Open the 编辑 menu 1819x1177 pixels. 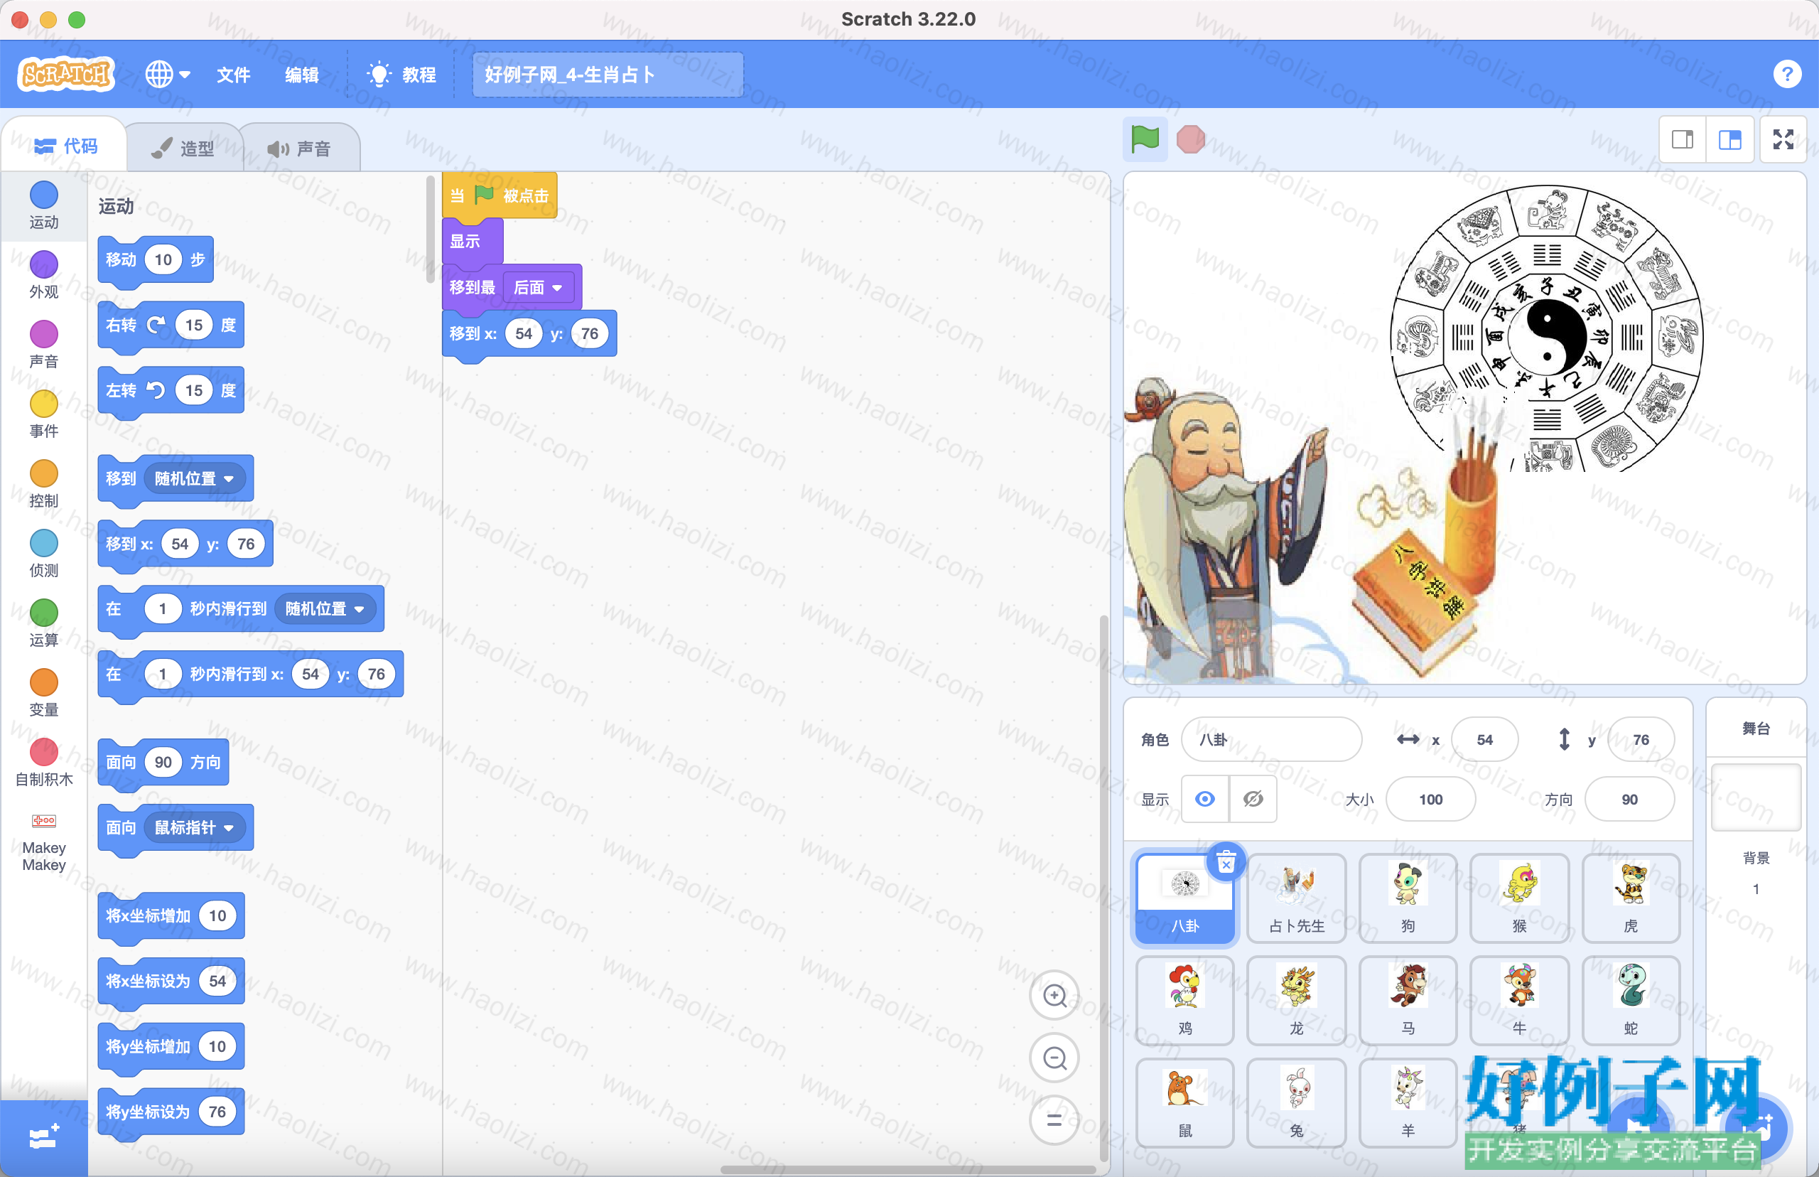tap(302, 75)
